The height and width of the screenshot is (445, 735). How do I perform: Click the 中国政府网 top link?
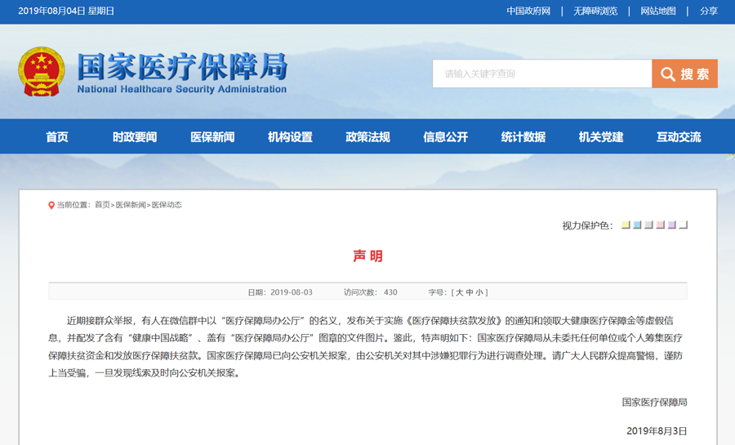[x=528, y=11]
